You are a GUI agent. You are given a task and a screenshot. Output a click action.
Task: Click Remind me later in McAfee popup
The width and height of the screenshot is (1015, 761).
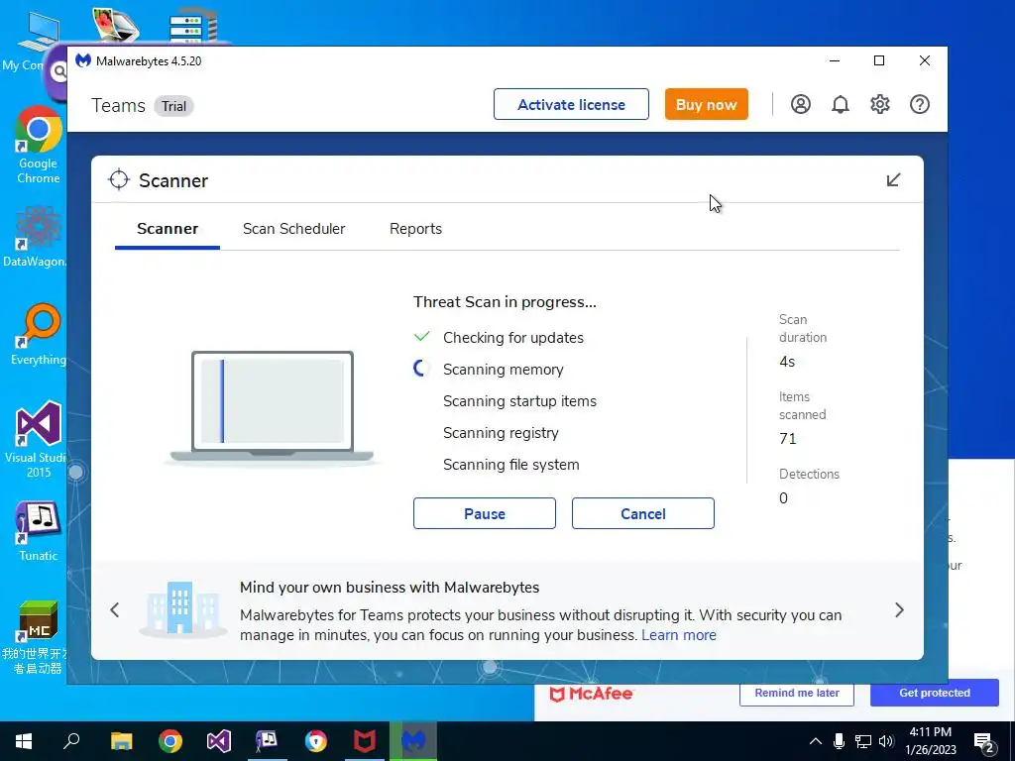click(x=797, y=693)
